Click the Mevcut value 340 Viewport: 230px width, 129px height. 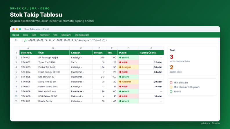pyautogui.click(x=99, y=58)
